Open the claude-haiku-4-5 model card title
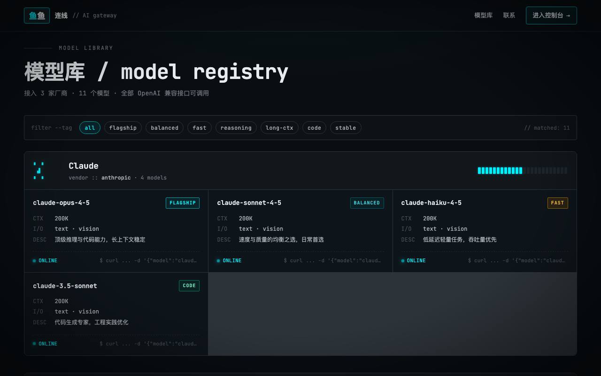 [x=431, y=203]
